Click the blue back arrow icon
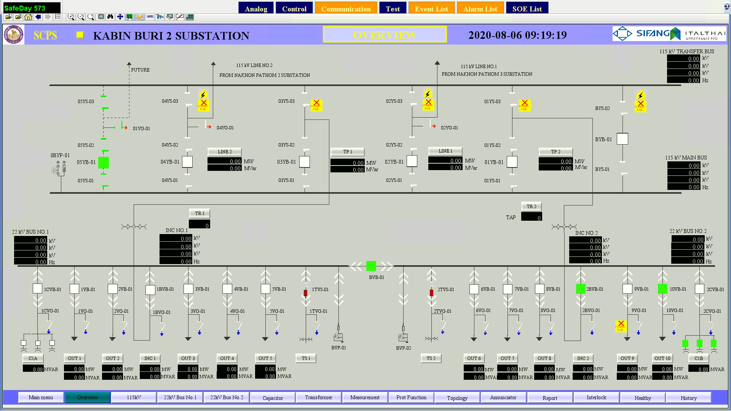Screen dimensions: 731x411 [x=38, y=17]
